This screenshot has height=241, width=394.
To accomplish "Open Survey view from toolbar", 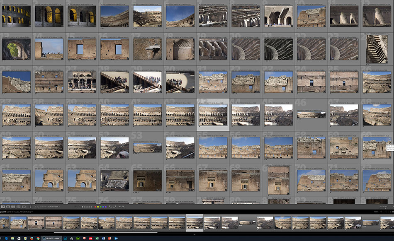I will click(x=18, y=207).
